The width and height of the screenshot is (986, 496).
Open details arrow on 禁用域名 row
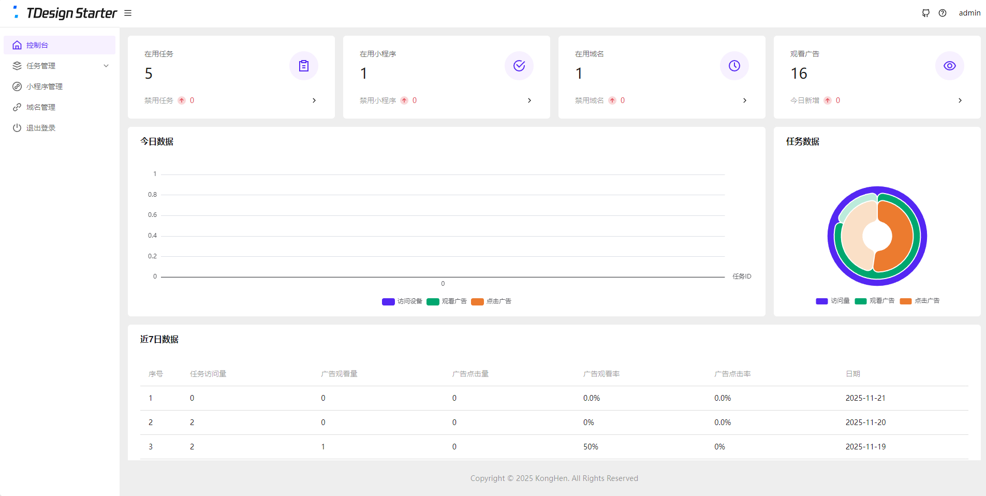pos(745,100)
